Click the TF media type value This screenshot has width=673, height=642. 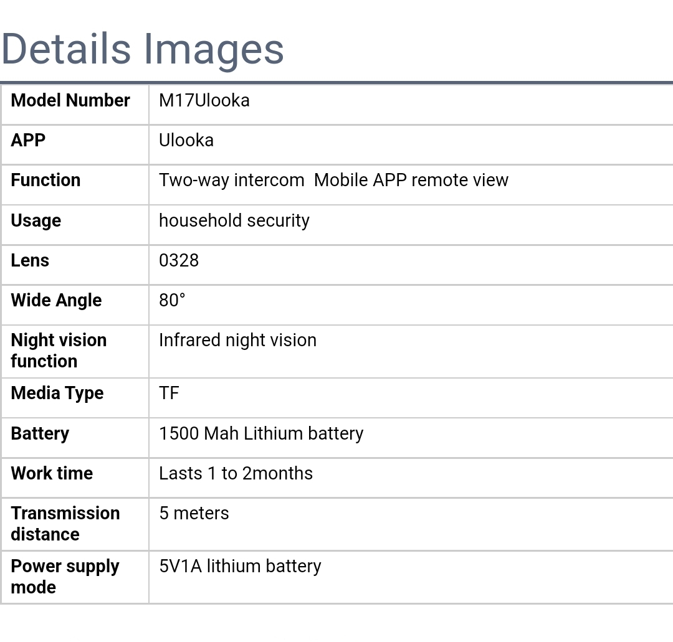pos(169,393)
